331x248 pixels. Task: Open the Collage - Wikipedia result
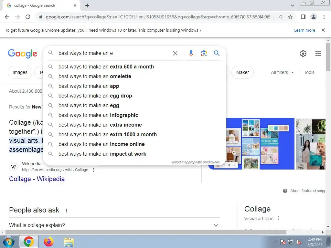click(37, 179)
